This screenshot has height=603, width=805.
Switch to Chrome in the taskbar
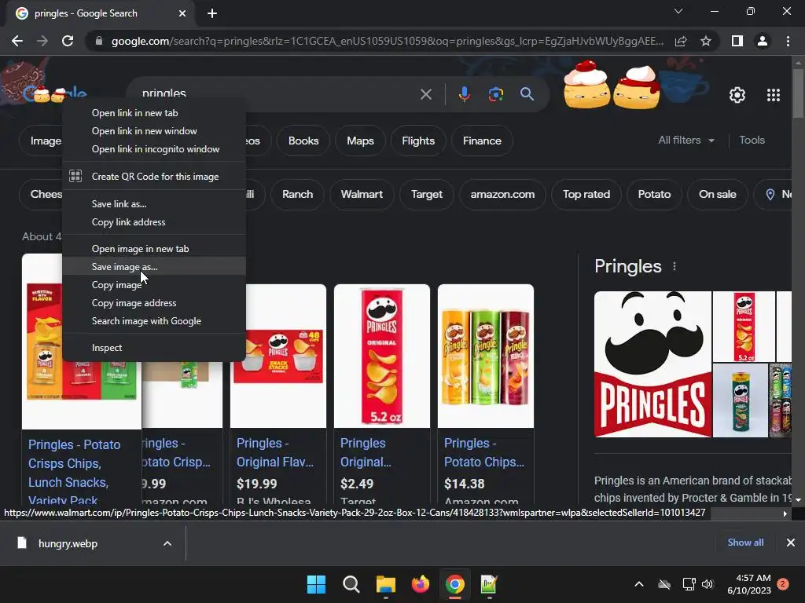point(455,584)
